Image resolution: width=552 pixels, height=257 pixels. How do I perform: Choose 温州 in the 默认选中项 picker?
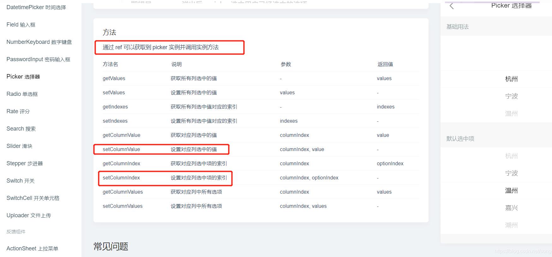[x=511, y=191]
